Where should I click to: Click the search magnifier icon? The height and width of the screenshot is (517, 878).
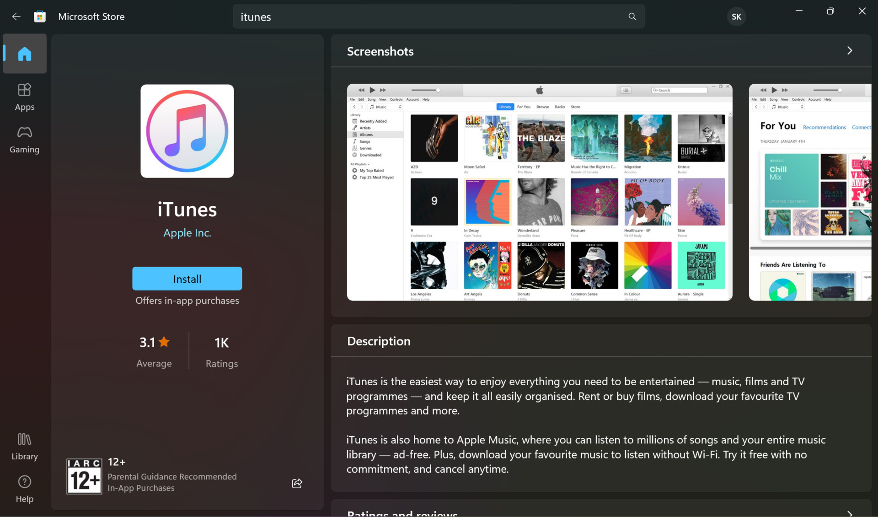[632, 17]
